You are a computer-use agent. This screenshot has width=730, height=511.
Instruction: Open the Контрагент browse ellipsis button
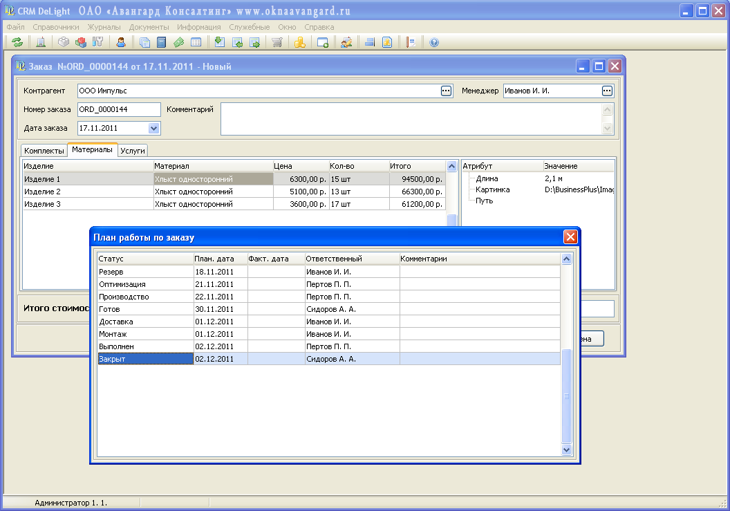[446, 91]
